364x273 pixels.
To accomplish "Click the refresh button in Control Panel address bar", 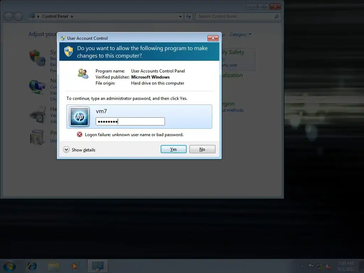I will coord(188,16).
